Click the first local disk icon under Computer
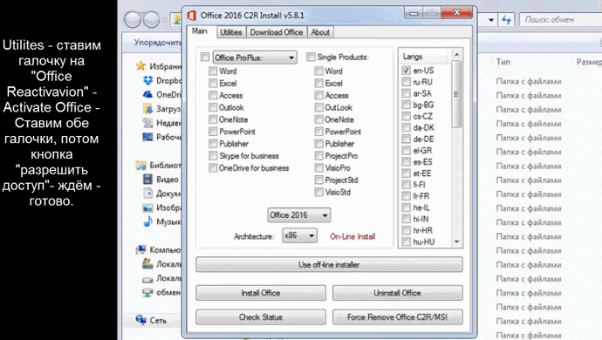 pos(147,264)
